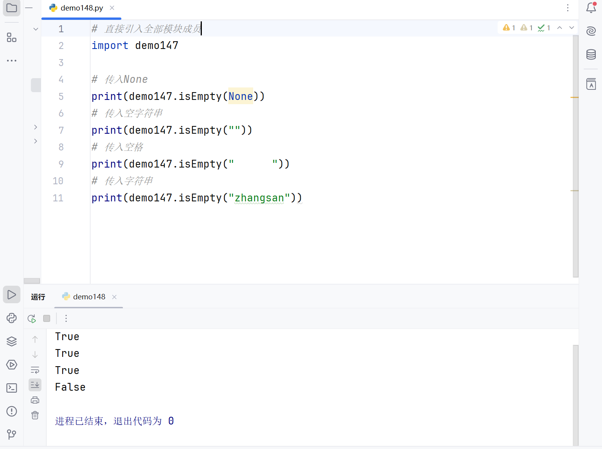Screen dimensions: 602x449
Task: Click the run console vertical scrollbar
Action: [576, 395]
